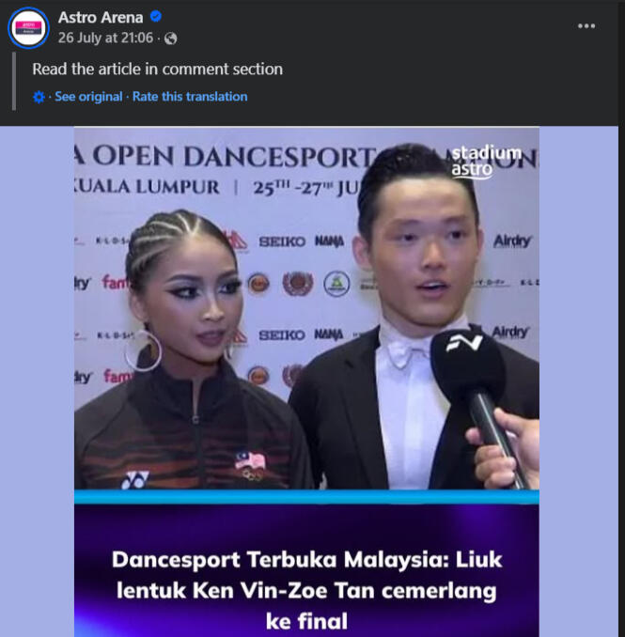Click the upper Airdry sponsor logo
Image resolution: width=625 pixels, height=637 pixels.
(511, 241)
